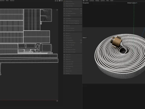Open UV Unwrap options gear
Image resolution: width=145 pixels, height=109 pixels.
pyautogui.click(x=81, y=11)
